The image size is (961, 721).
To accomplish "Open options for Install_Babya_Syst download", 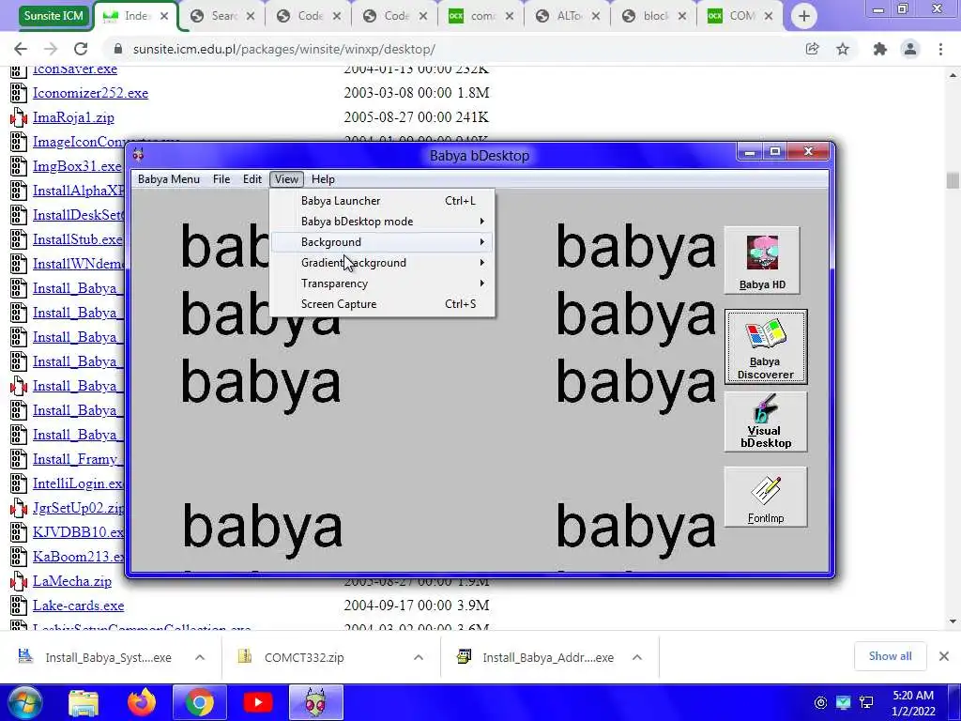I will [200, 657].
